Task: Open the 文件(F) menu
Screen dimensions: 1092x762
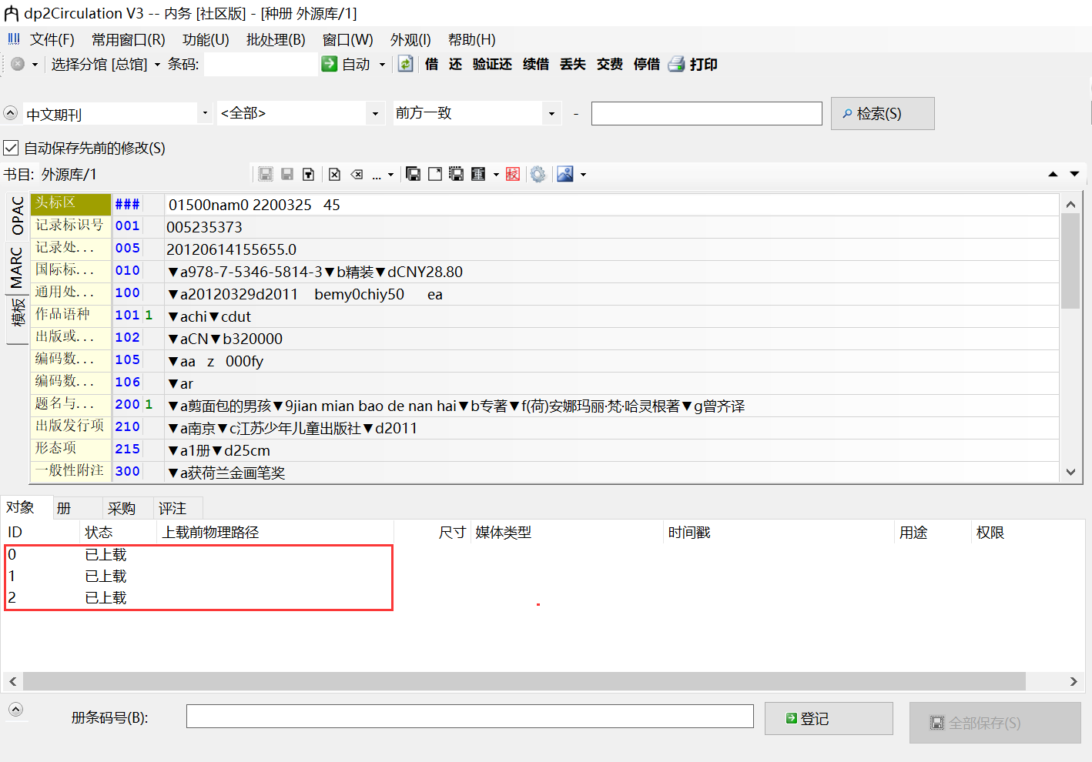Action: click(x=52, y=39)
